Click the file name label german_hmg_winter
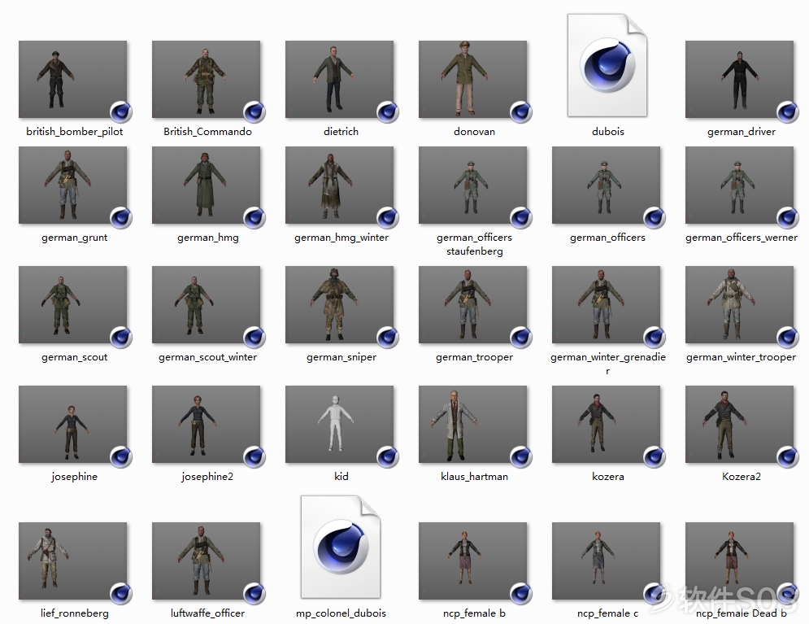 click(341, 238)
